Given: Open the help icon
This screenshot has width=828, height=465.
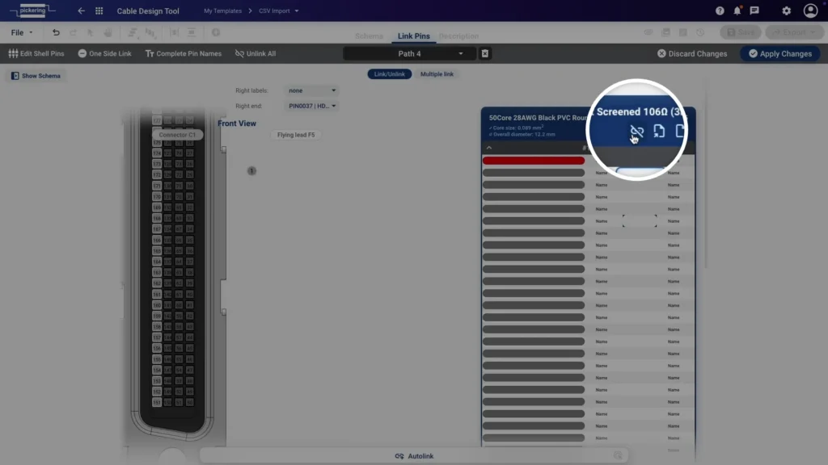Looking at the screenshot, I should point(720,10).
